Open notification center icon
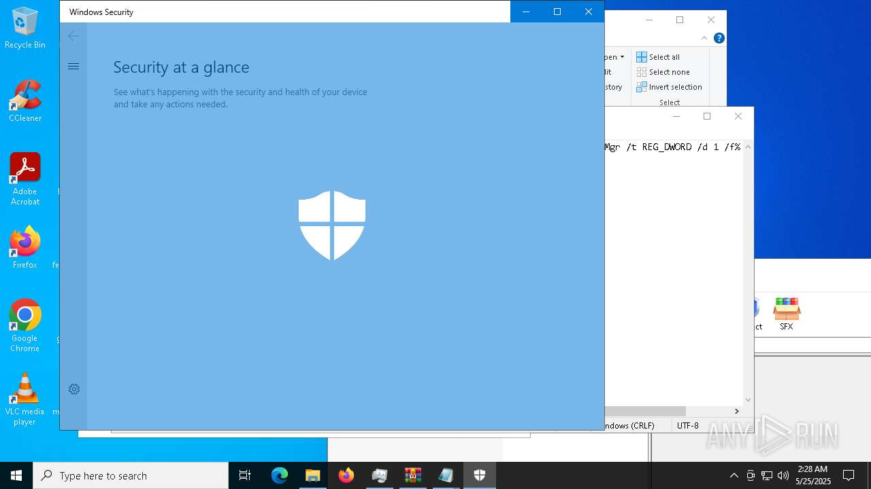Screen dimensions: 871x489 (x=849, y=475)
